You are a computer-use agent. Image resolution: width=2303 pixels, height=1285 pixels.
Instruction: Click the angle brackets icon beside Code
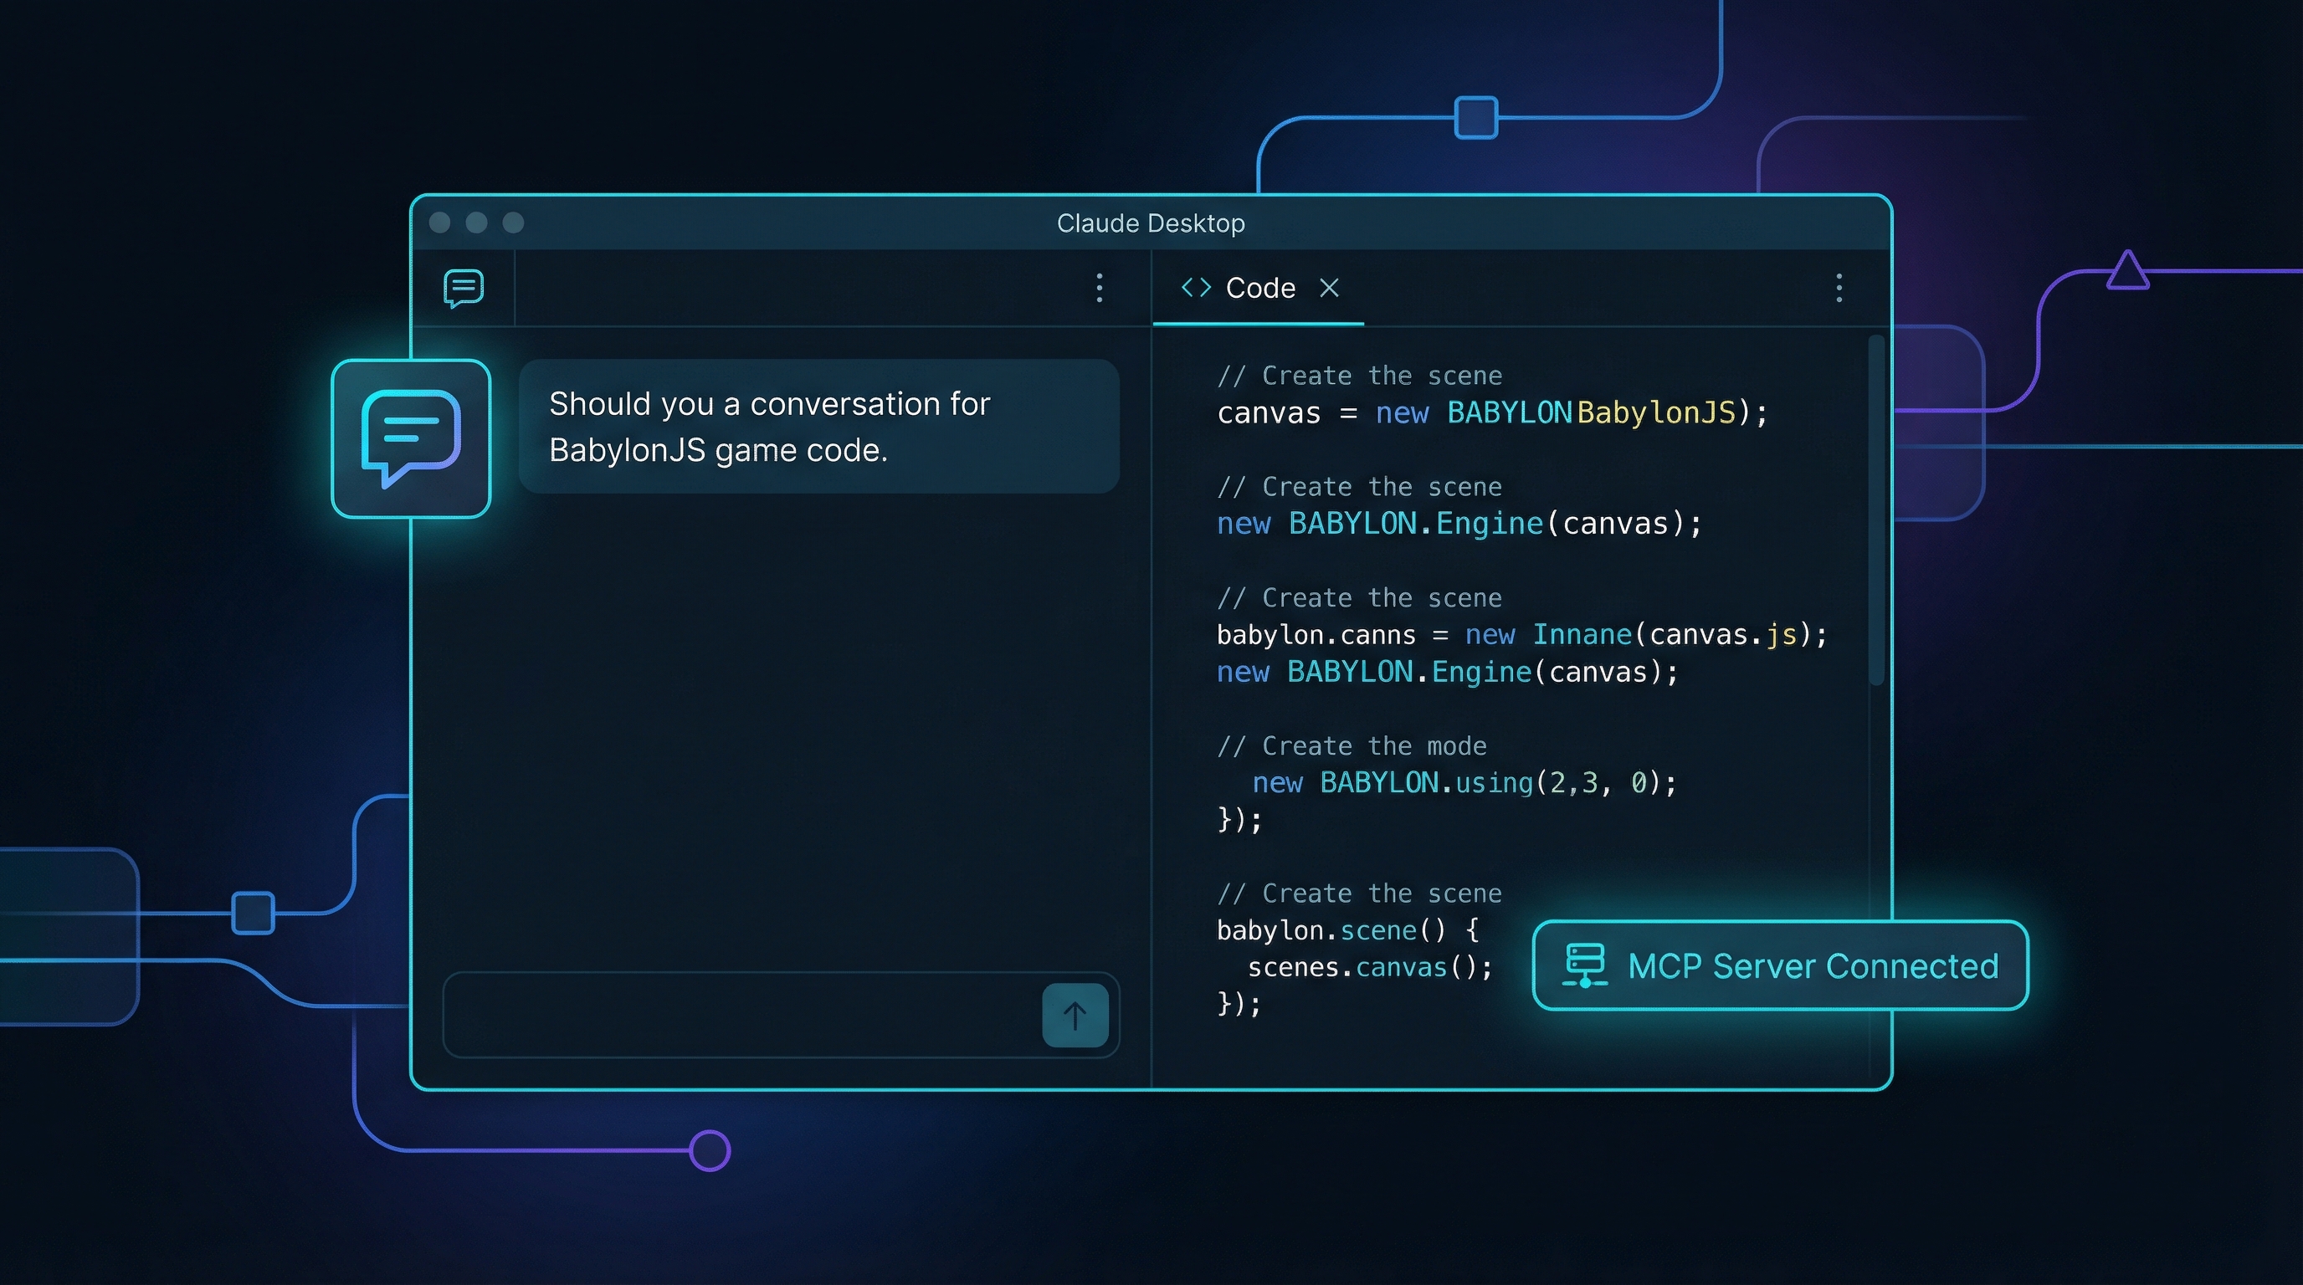(x=1195, y=288)
